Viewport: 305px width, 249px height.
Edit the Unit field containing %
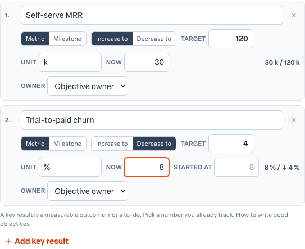(70, 167)
